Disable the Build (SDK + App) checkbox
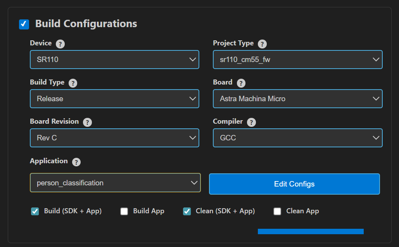The image size is (399, 247). 35,211
